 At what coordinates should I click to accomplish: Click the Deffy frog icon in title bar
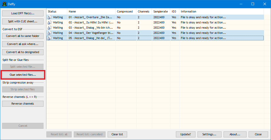4,4
